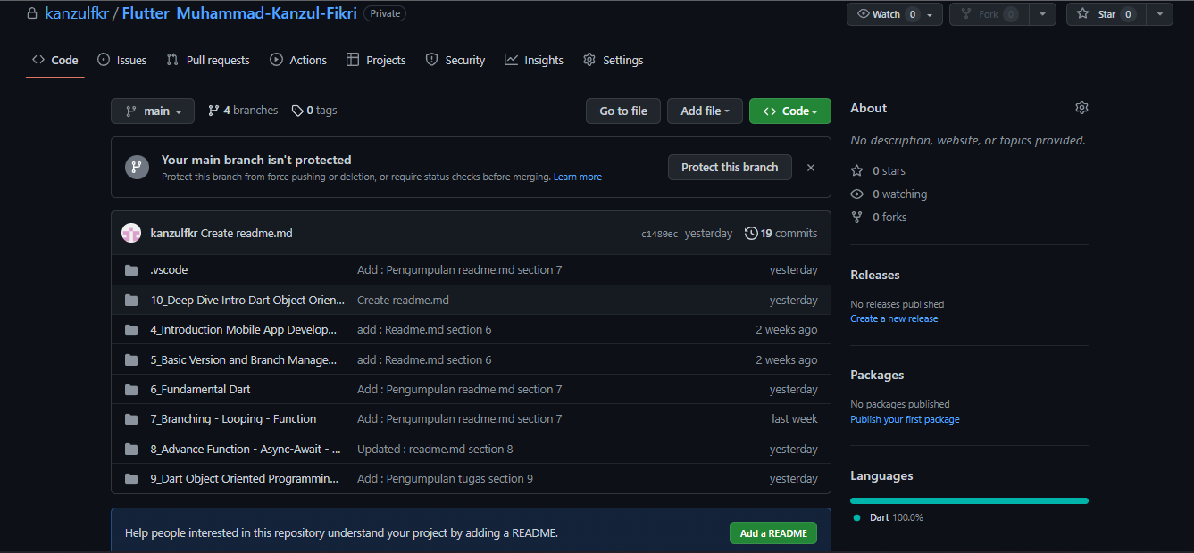Click the teal Dart language bar
The width and height of the screenshot is (1194, 553).
click(969, 500)
